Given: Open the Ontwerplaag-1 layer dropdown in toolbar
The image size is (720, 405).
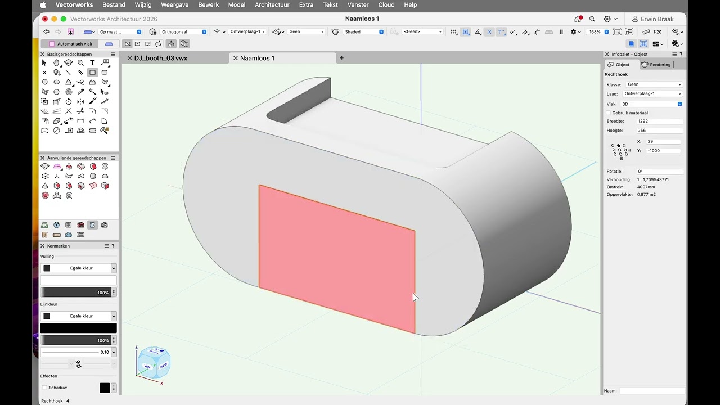Looking at the screenshot, I should [247, 32].
